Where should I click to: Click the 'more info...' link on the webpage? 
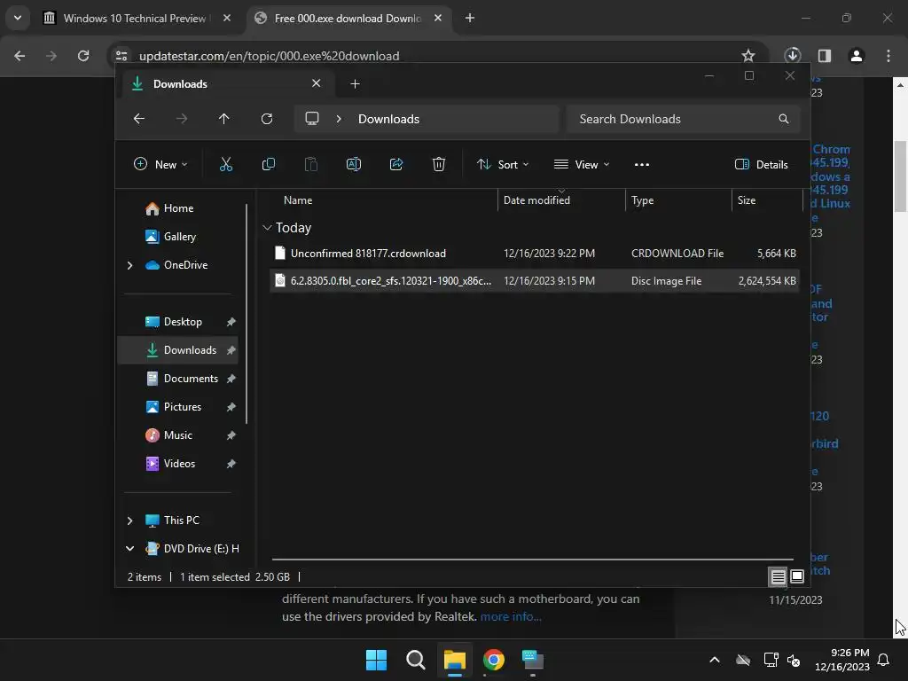tap(510, 617)
